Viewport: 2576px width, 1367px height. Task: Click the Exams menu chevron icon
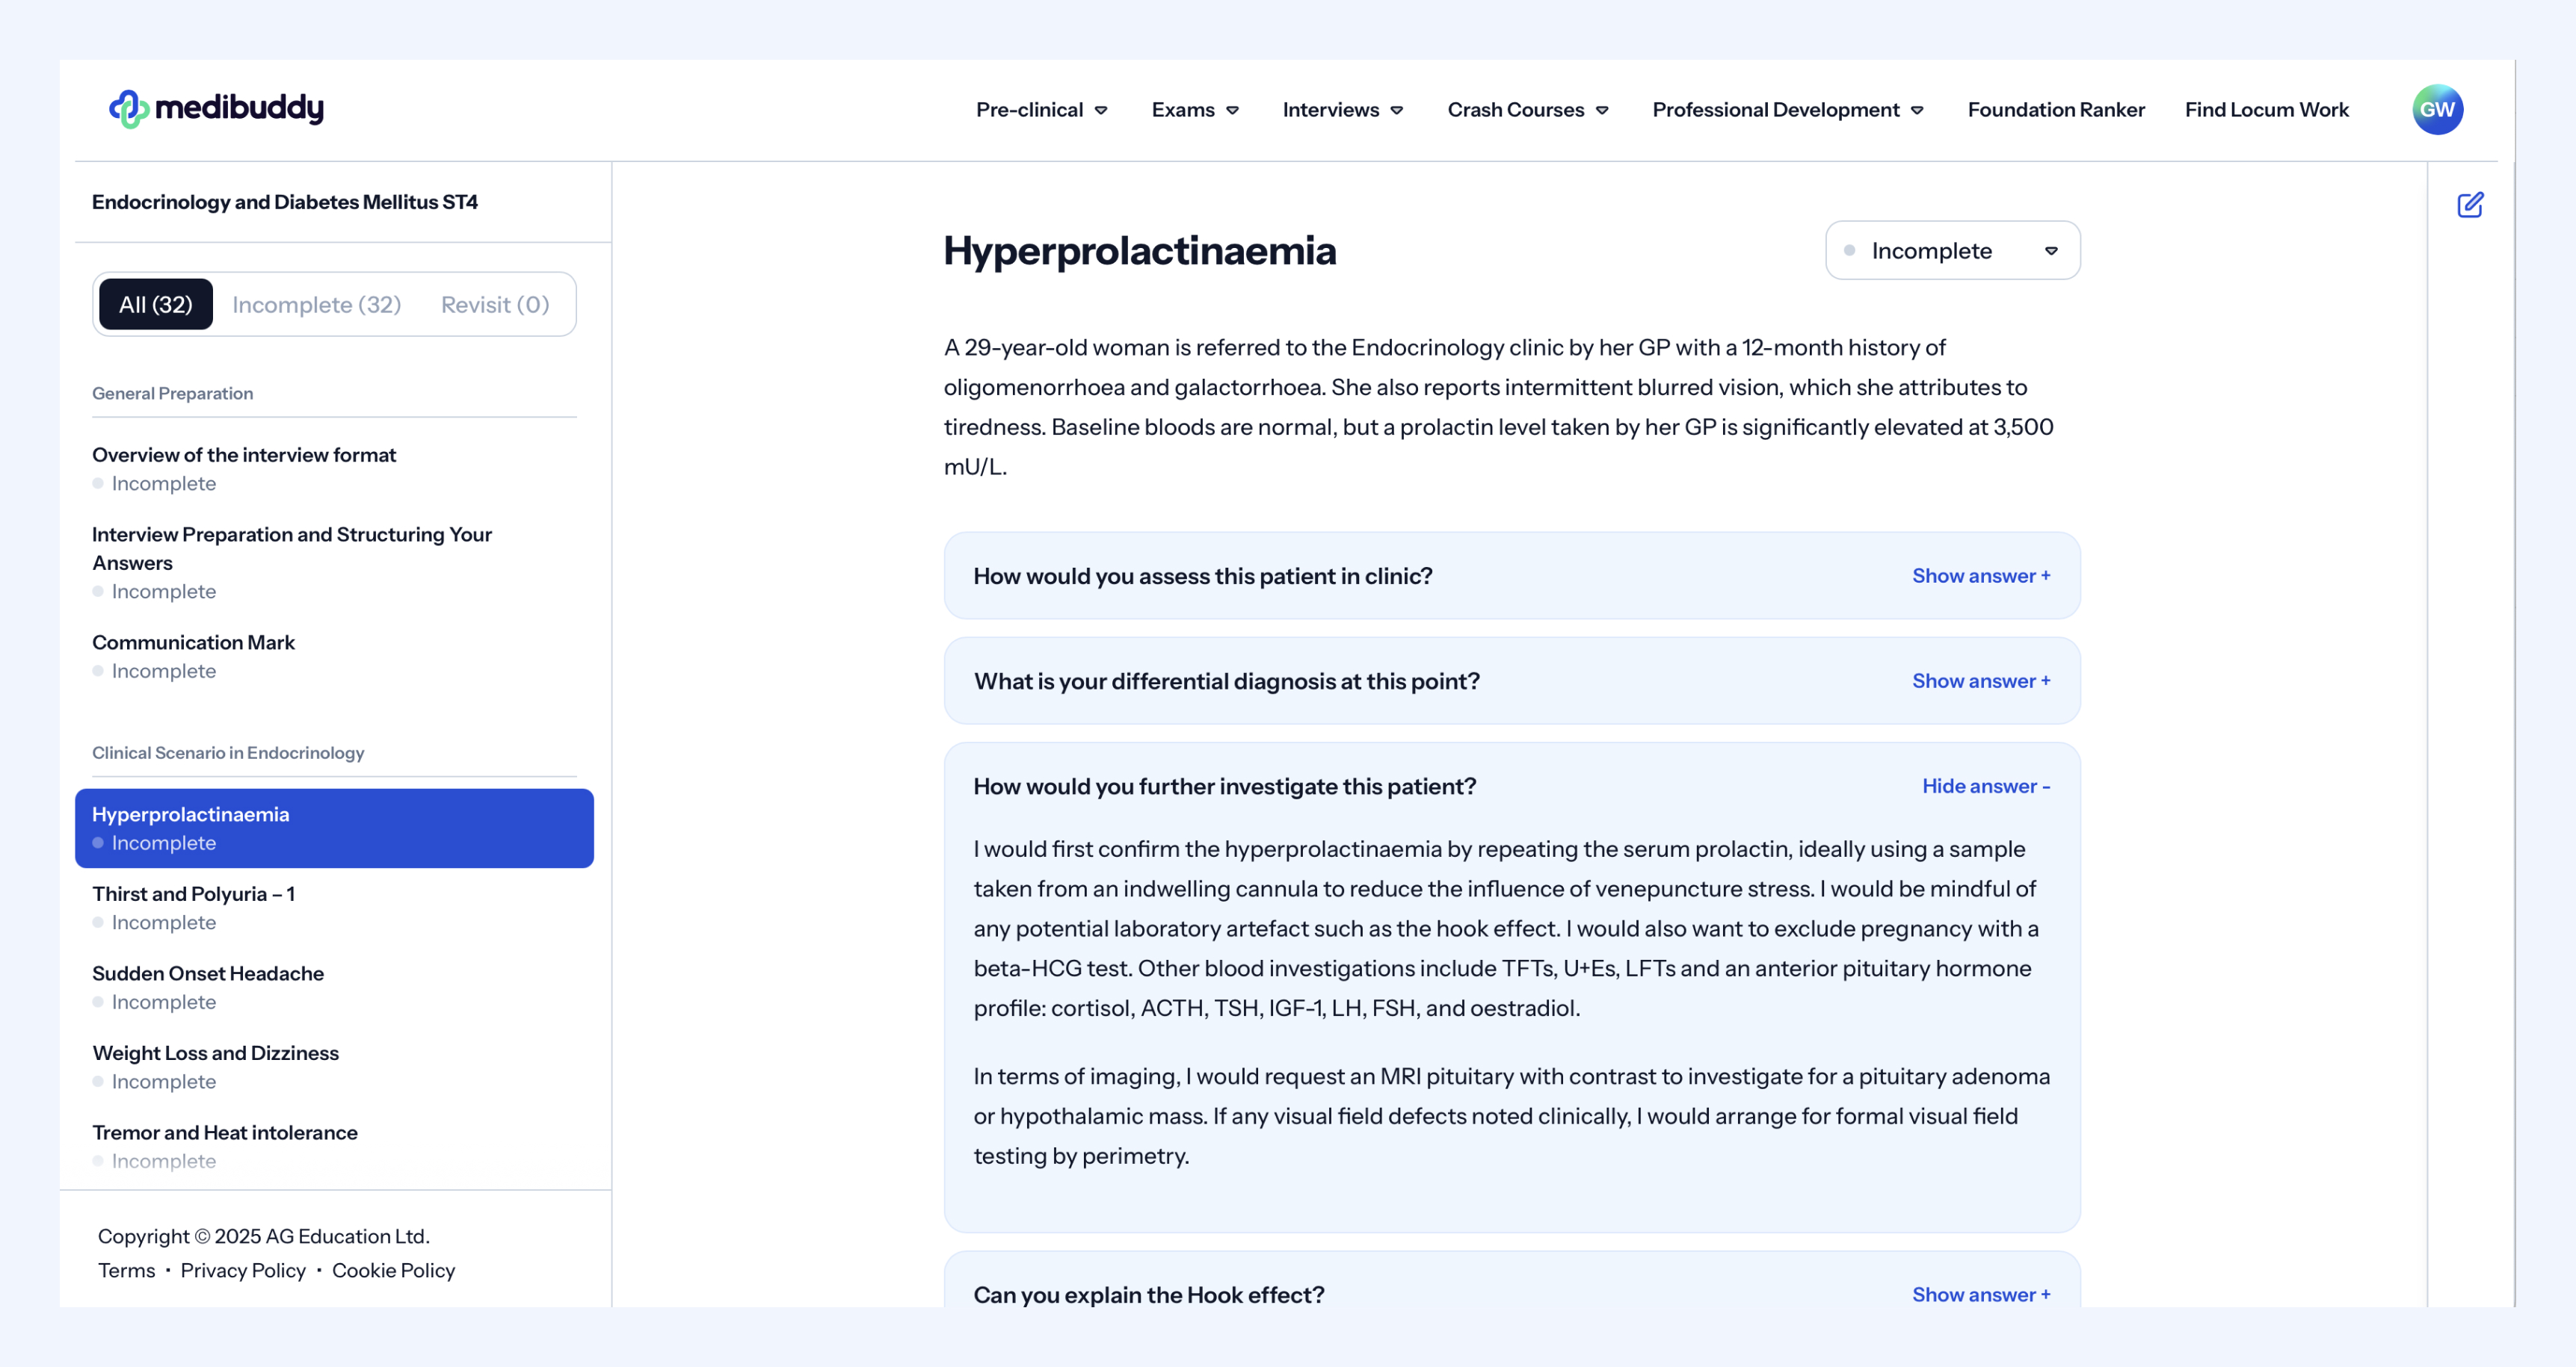[x=1232, y=111]
